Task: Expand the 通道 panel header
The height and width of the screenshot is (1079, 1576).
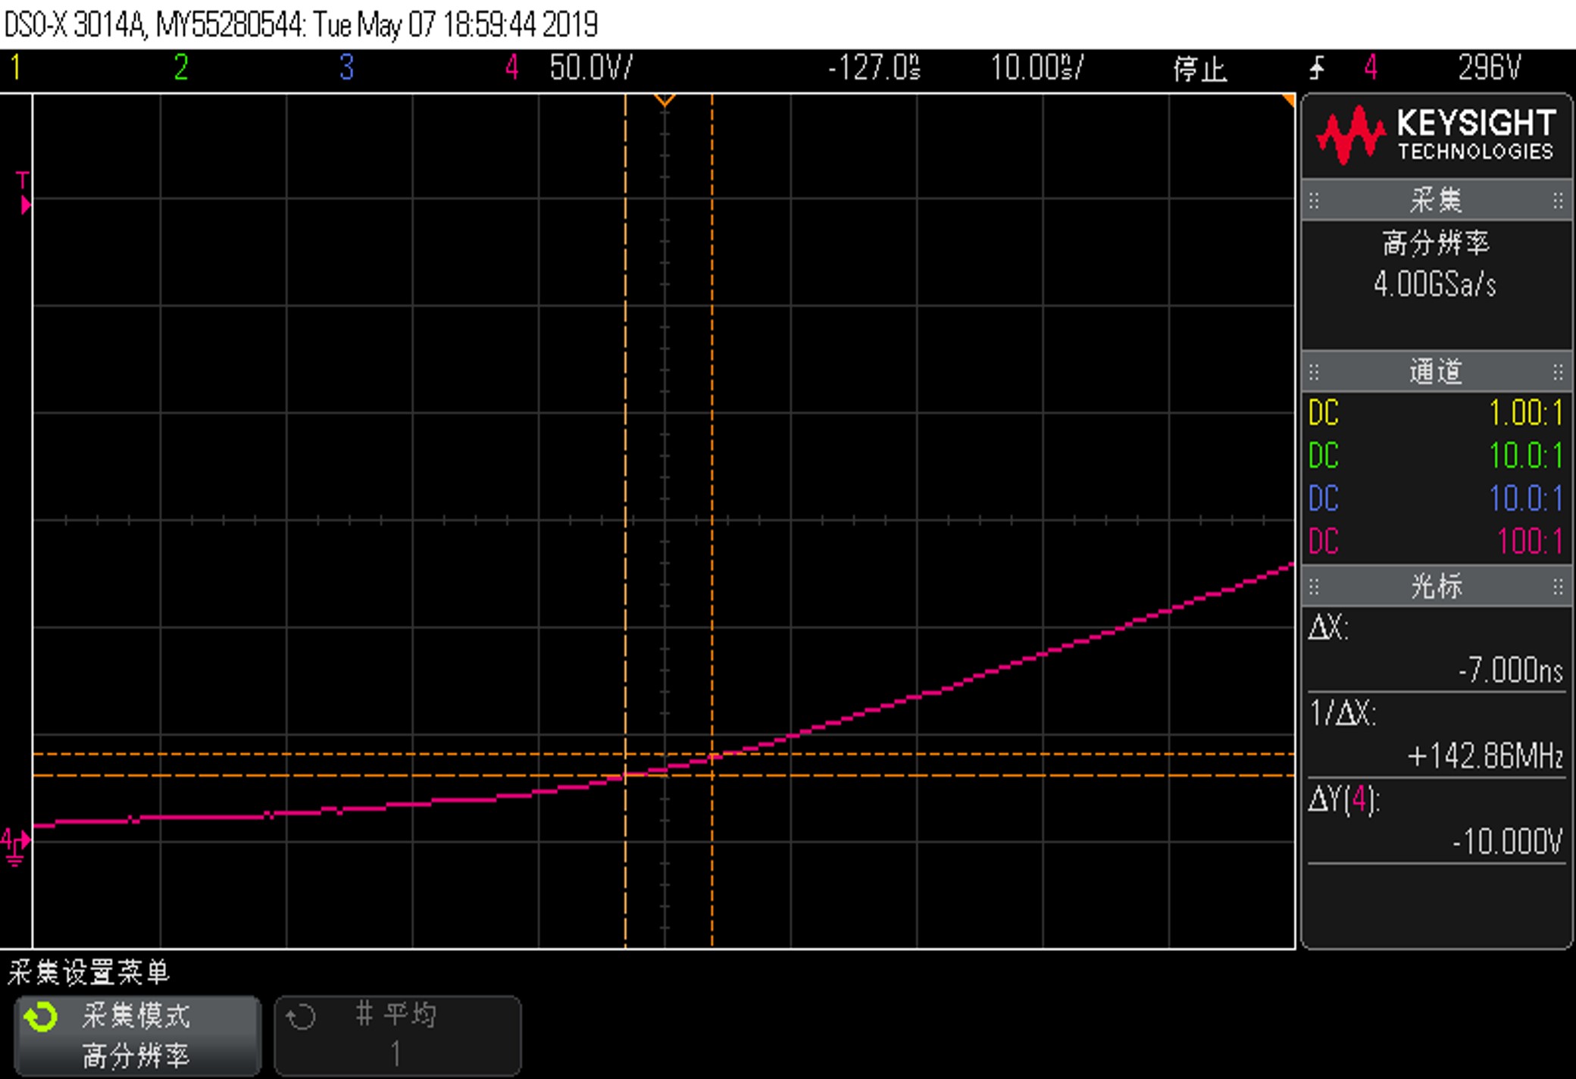Action: pyautogui.click(x=1435, y=372)
